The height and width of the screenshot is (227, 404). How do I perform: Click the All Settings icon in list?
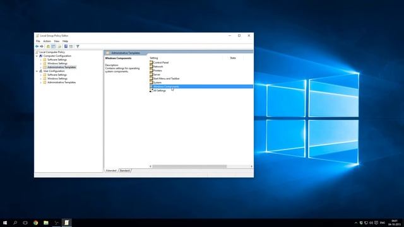tap(151, 90)
